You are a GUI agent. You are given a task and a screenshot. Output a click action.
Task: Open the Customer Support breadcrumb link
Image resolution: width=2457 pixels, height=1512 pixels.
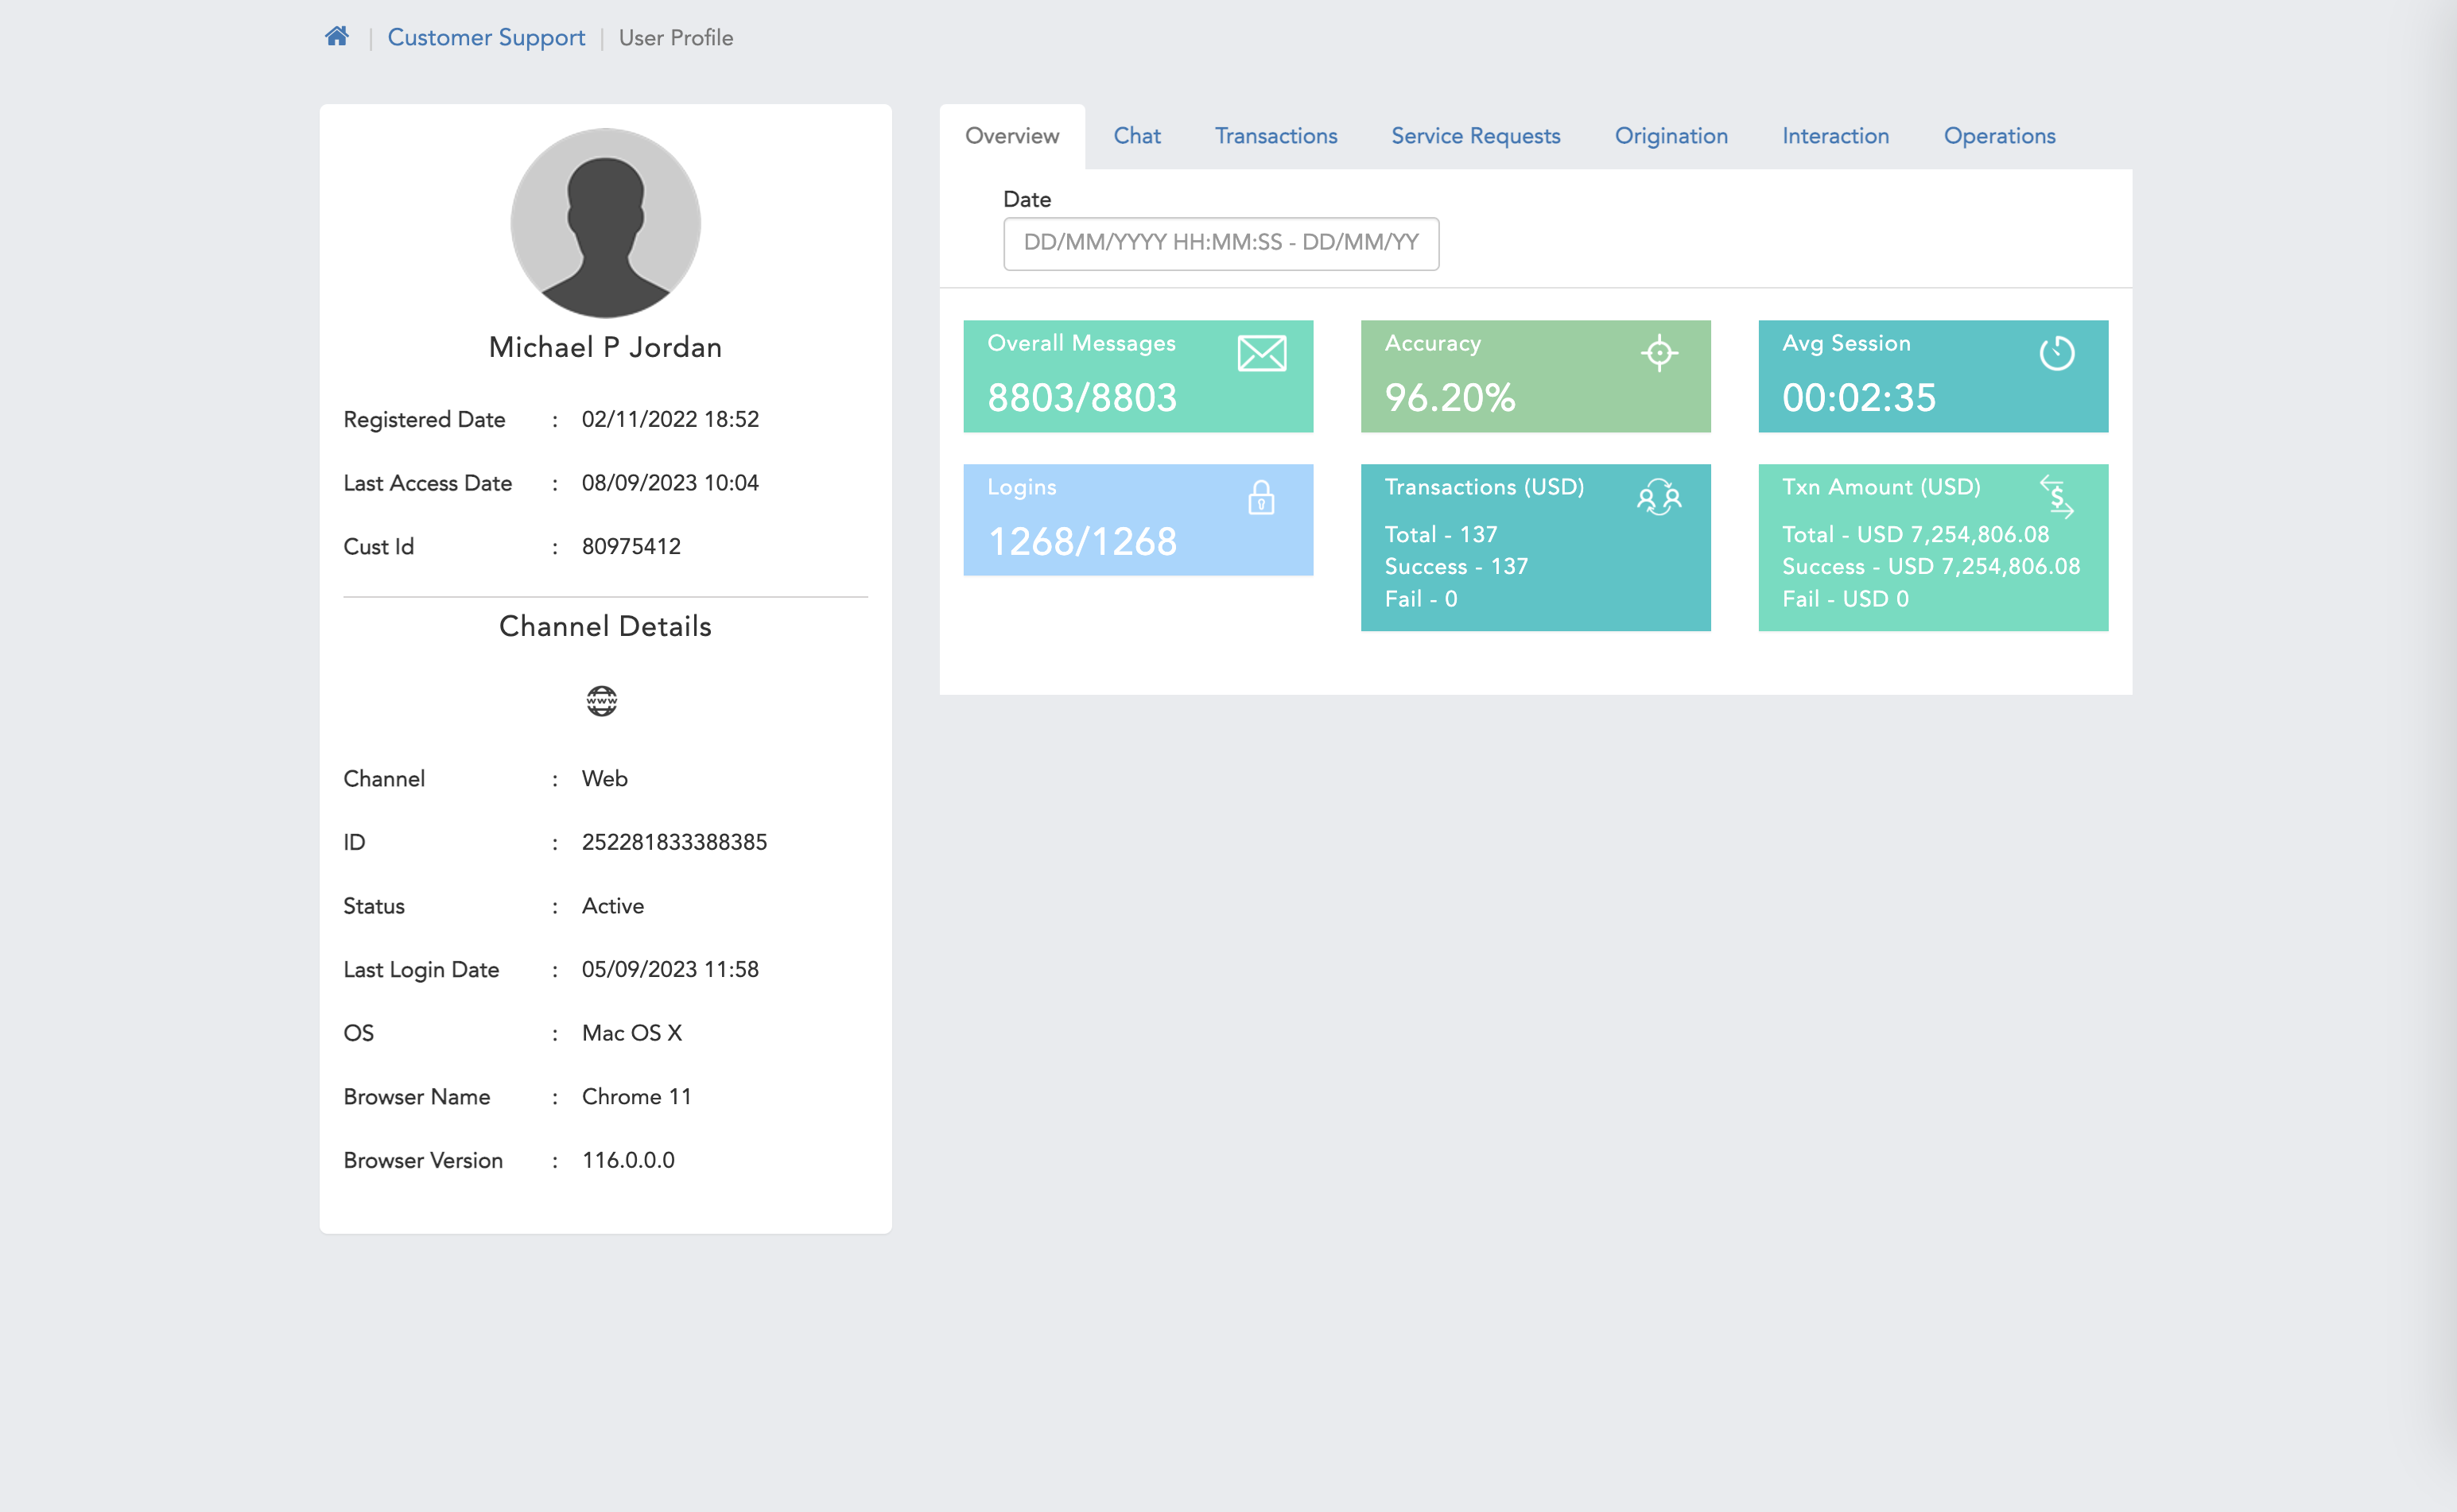(x=486, y=38)
